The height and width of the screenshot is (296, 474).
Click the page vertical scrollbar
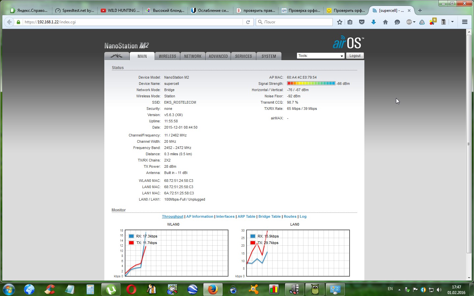pyautogui.click(x=469, y=144)
